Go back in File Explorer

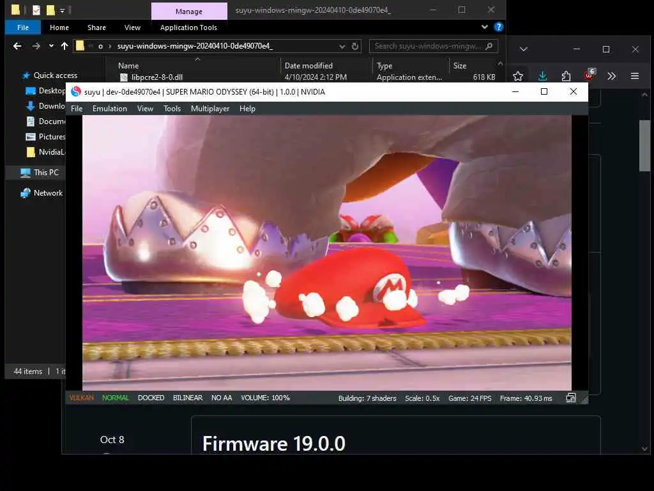(17, 46)
